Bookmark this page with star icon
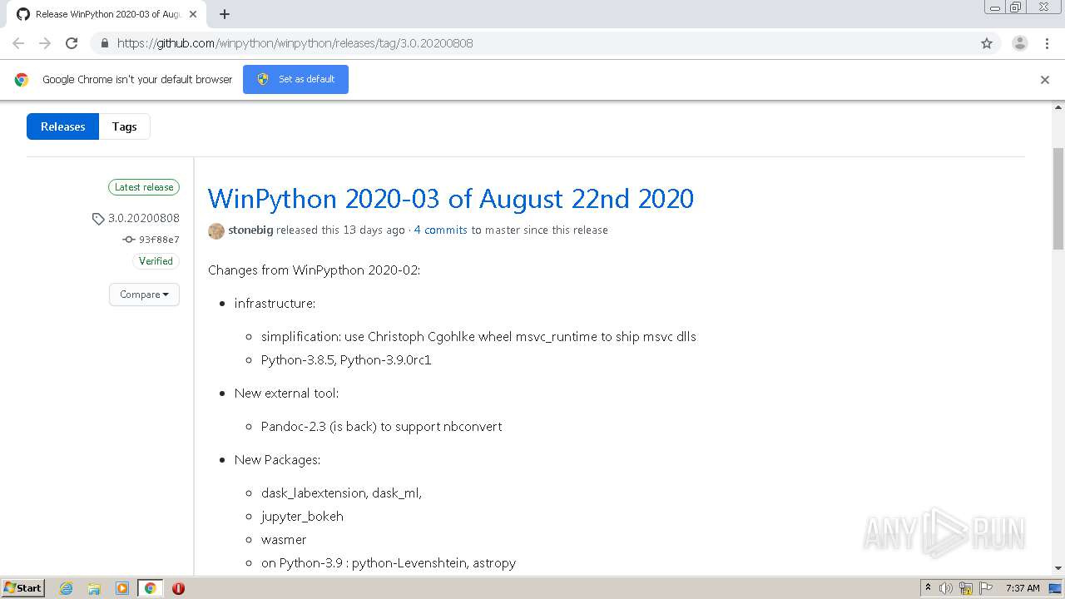The image size is (1065, 599). click(987, 43)
